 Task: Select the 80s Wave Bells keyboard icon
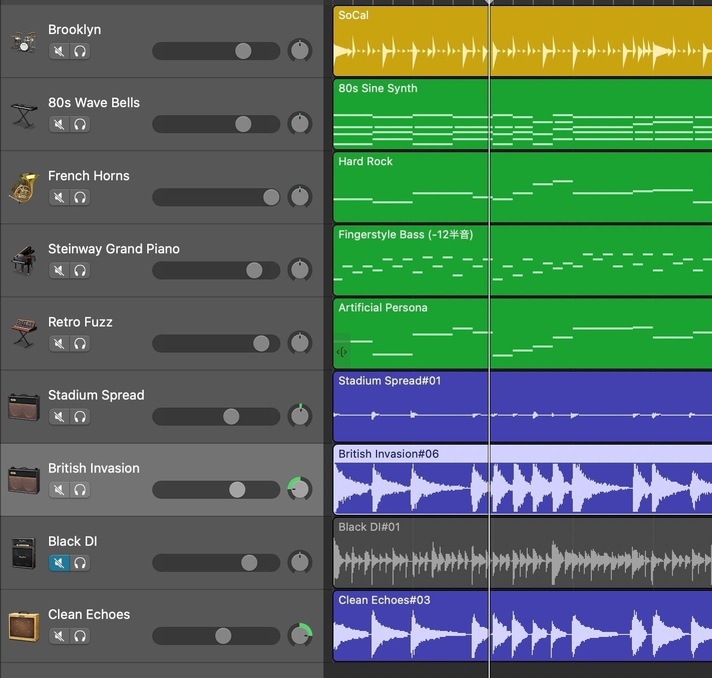pyautogui.click(x=24, y=115)
